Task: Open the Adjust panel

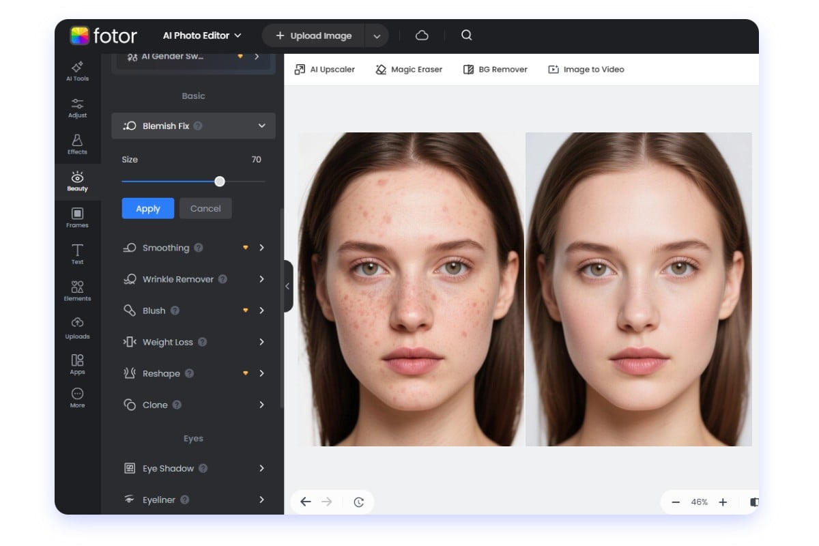Action: [77, 108]
